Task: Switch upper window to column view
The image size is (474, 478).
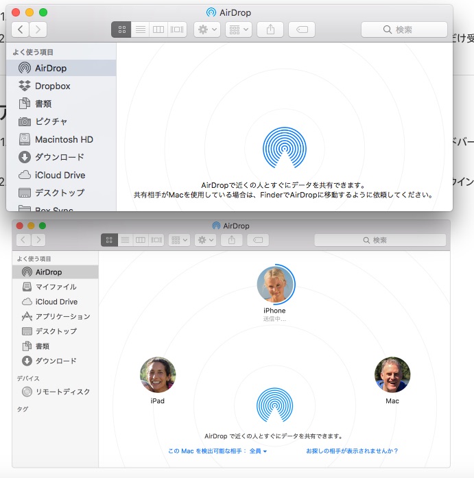Action: point(158,29)
